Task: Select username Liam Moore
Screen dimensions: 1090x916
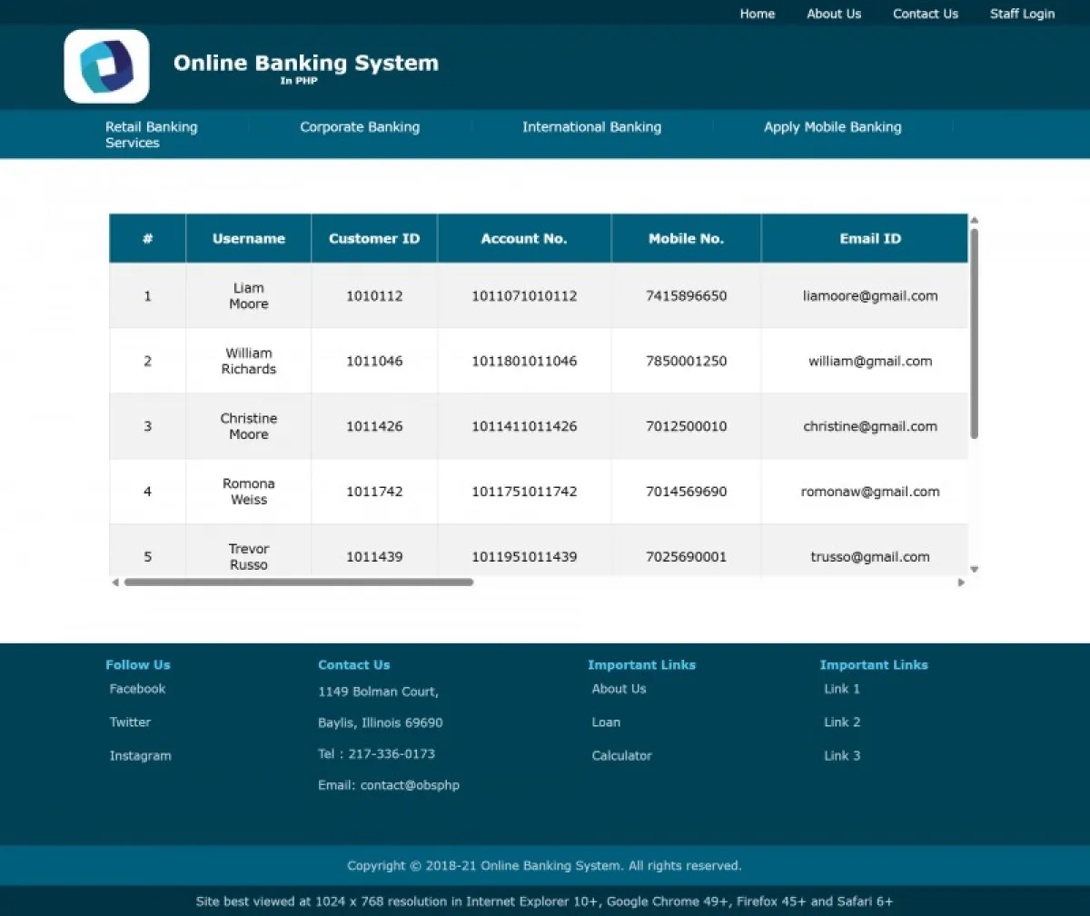Action: pyautogui.click(x=249, y=296)
